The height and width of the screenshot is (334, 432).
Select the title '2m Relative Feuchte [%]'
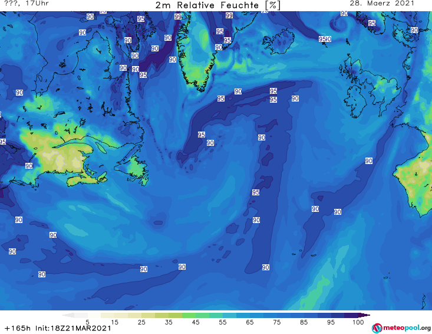tap(217, 5)
